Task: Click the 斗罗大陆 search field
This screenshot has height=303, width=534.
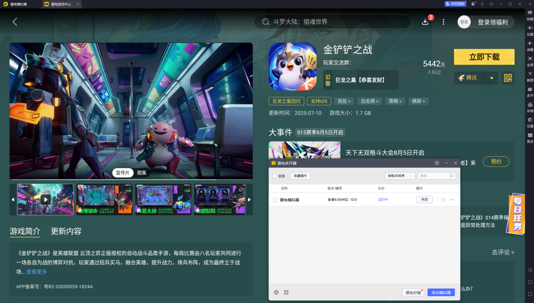Action: (x=332, y=22)
